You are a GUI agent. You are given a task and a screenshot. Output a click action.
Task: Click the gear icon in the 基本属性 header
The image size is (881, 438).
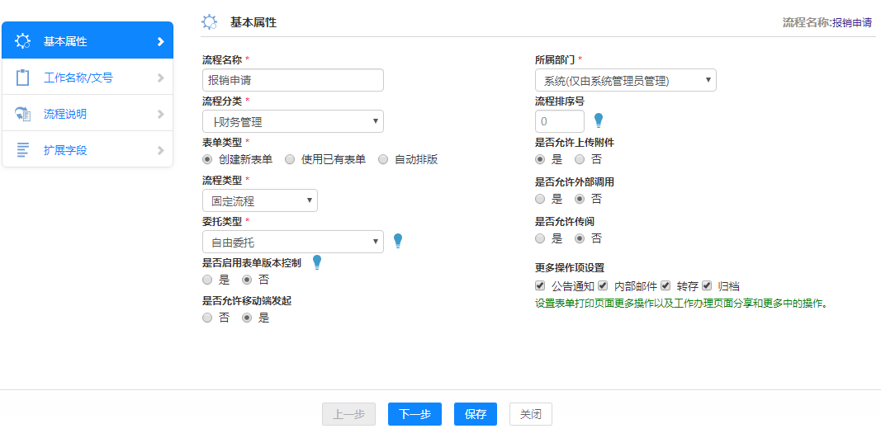(x=210, y=22)
